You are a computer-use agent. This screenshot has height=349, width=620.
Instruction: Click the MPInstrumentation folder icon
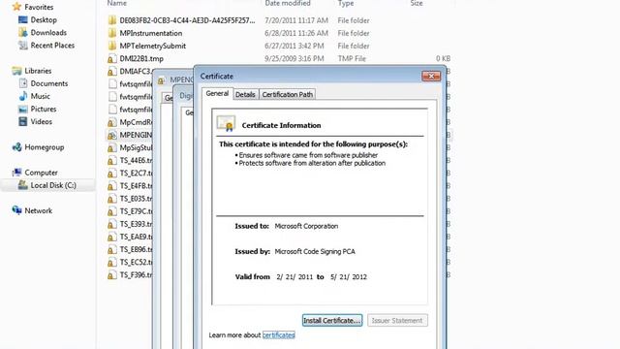(x=112, y=33)
